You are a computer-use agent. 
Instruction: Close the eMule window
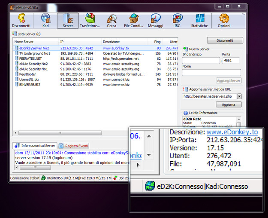tap(239, 6)
